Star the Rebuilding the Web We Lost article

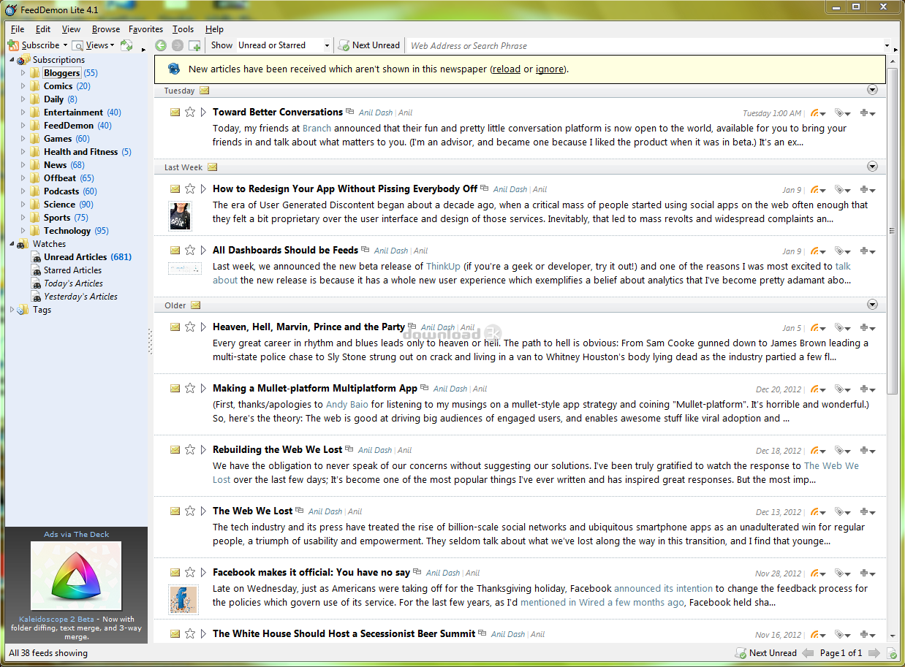(x=190, y=450)
